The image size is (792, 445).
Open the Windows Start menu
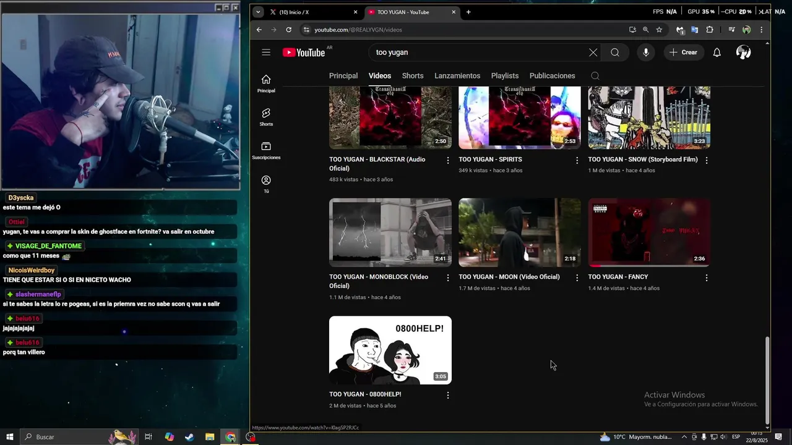tap(9, 437)
